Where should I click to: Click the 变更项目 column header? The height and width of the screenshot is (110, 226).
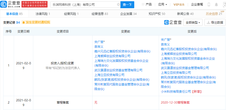coord(62,31)
